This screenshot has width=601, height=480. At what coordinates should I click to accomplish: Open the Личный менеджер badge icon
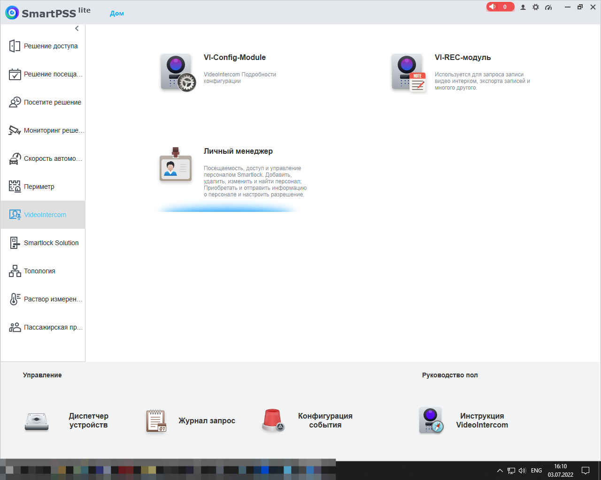tap(175, 164)
